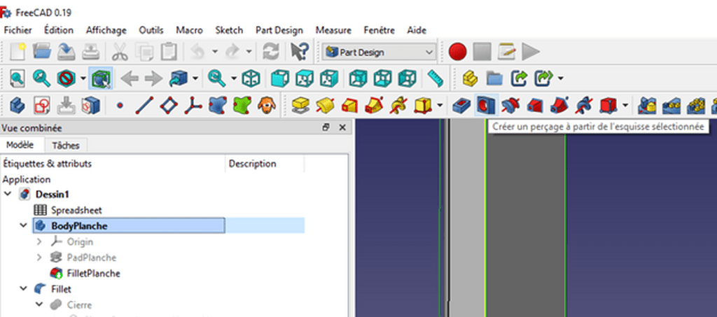Expand the Origin tree node

pyautogui.click(x=40, y=241)
